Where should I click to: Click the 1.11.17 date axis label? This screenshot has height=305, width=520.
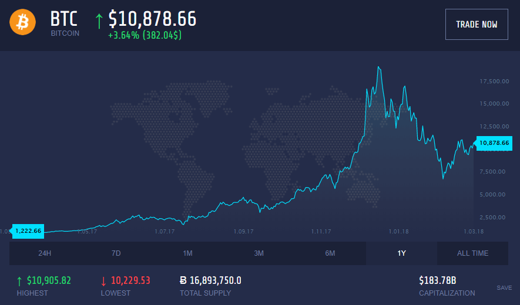point(321,231)
